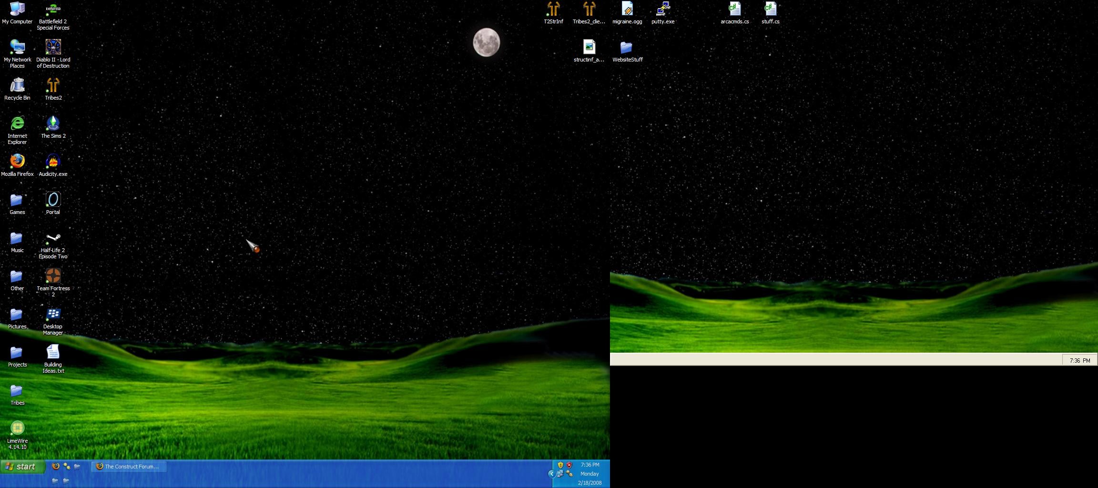Launch the Mozilla Firefox desktop shortcut
This screenshot has height=488, width=1098.
(x=17, y=165)
